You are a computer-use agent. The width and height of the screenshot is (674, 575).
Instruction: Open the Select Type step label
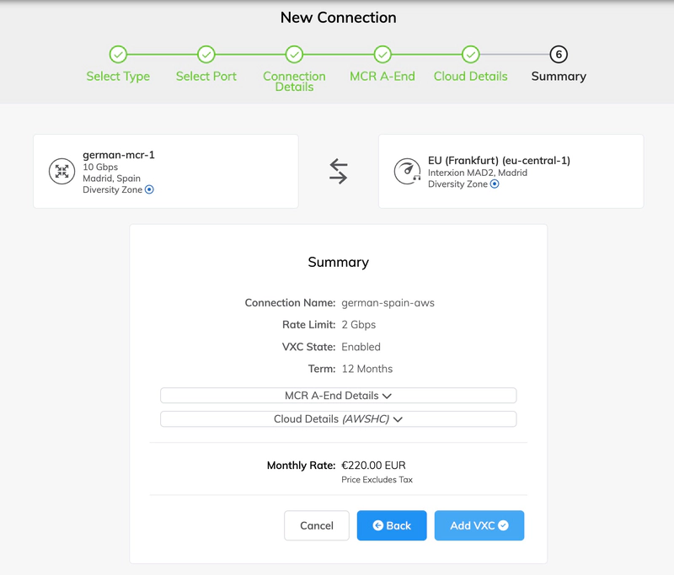click(118, 77)
